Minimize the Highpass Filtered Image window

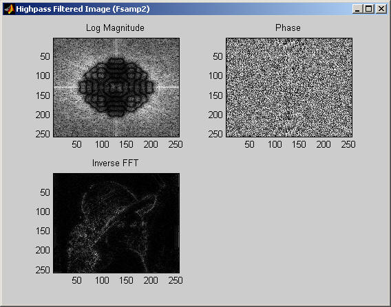tap(357, 9)
